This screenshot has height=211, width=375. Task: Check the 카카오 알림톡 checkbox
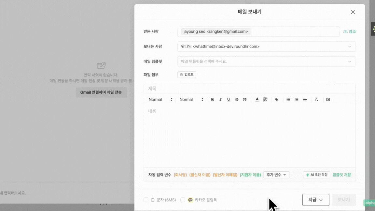pyautogui.click(x=183, y=200)
